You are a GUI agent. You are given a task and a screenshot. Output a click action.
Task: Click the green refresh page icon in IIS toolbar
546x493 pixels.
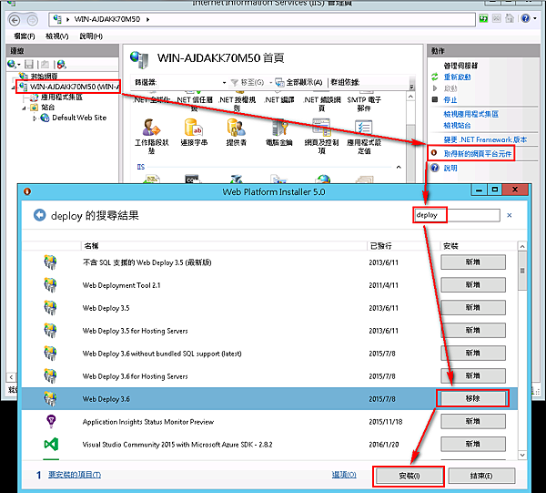coord(483,18)
